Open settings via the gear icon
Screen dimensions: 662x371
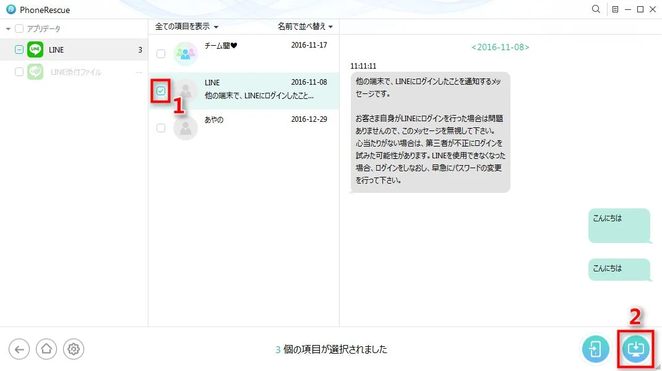click(x=73, y=349)
